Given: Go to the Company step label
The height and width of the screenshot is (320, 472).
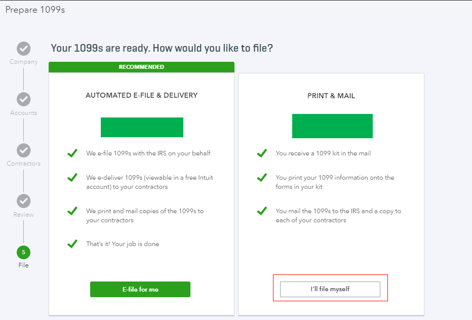Looking at the screenshot, I should [x=23, y=62].
